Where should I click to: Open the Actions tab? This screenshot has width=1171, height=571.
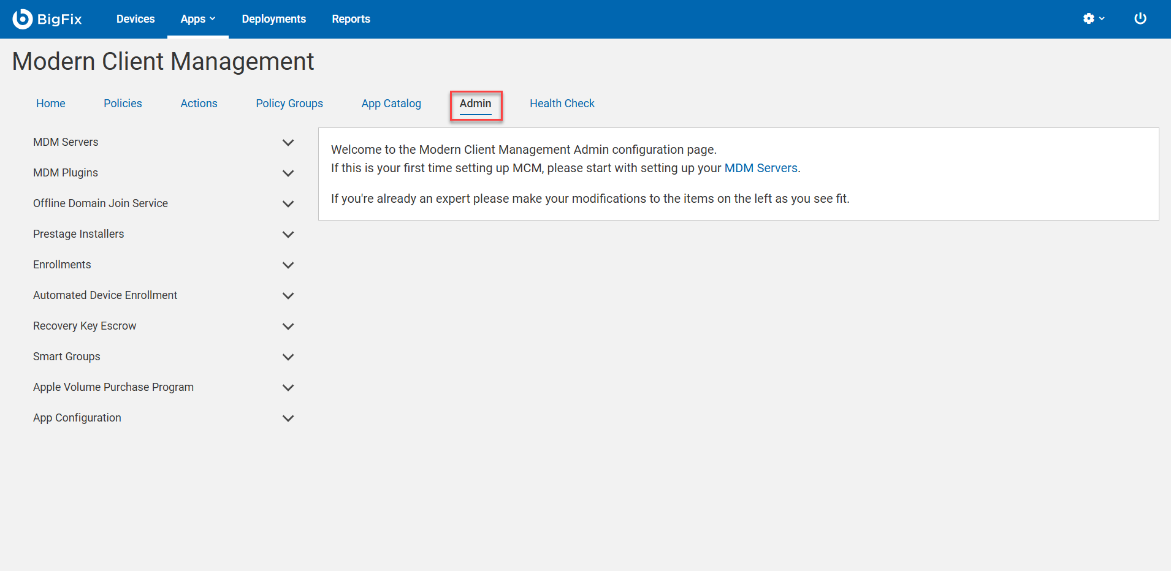(x=199, y=104)
